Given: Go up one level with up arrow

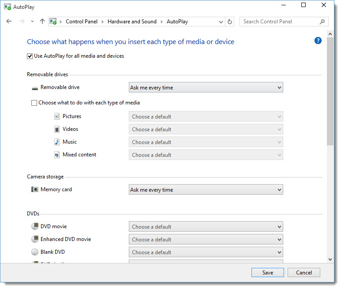Looking at the screenshot, I should 42,21.
